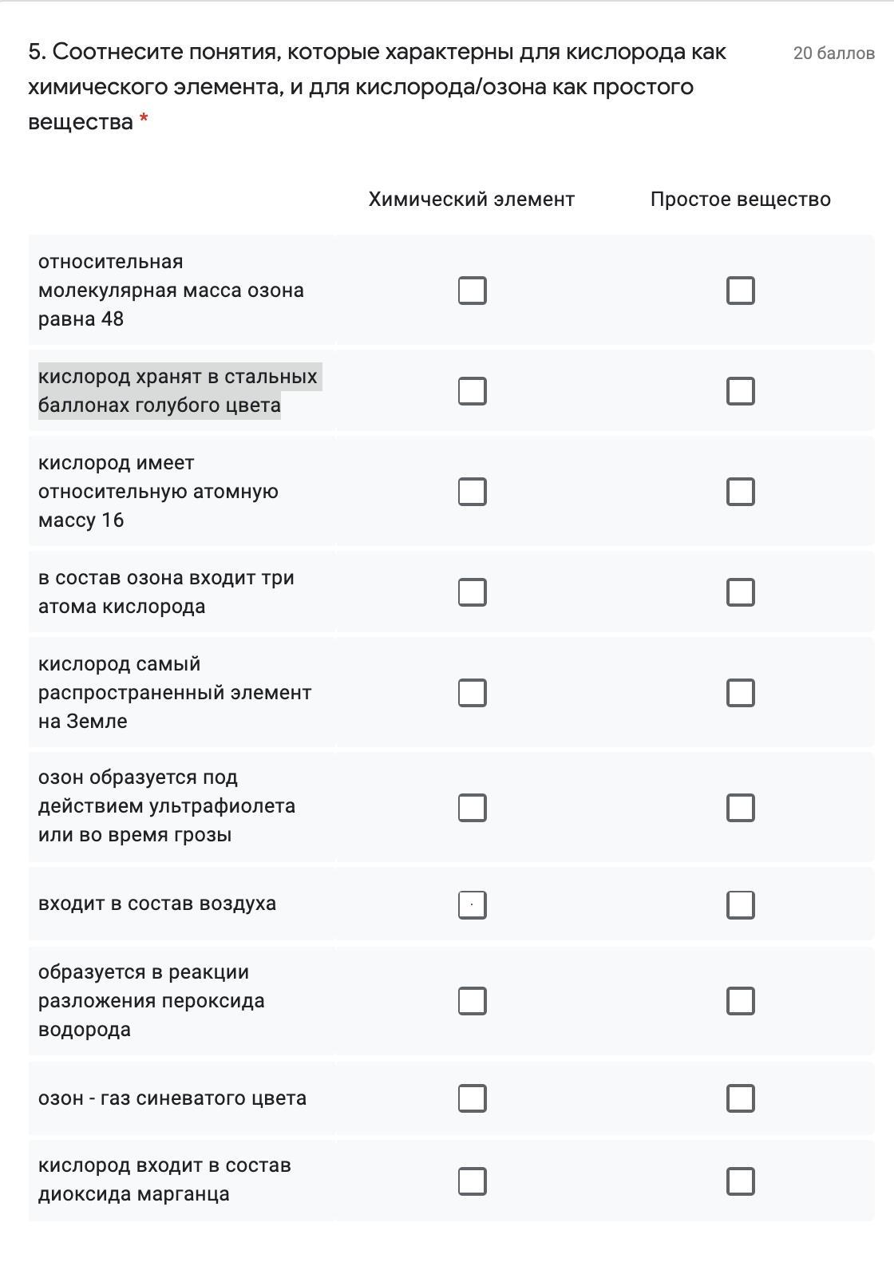
Task: Tick 'Простое вещество' for atomic mass 16 row
Action: point(740,492)
